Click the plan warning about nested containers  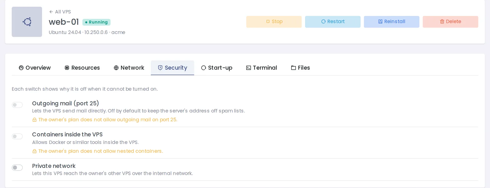(x=100, y=151)
